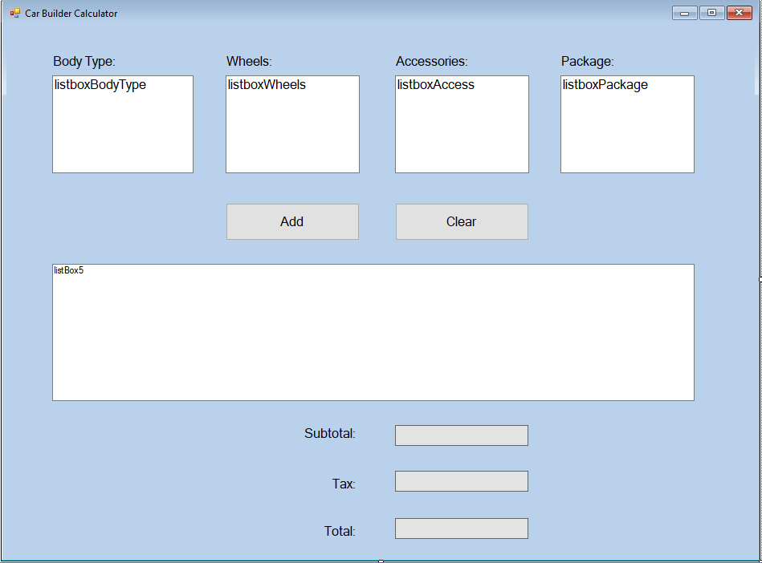Click the Tax text field

point(460,481)
